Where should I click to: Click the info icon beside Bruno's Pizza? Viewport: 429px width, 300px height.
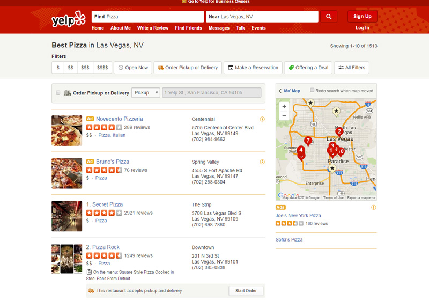pos(262,162)
